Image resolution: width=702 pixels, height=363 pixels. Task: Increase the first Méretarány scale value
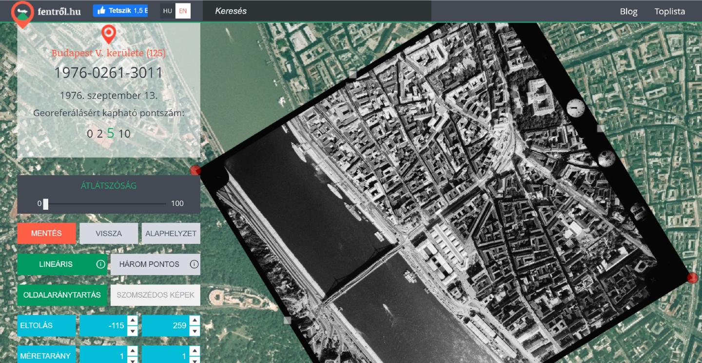132,351
